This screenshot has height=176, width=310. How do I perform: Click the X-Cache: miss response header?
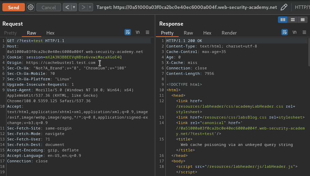click(x=182, y=63)
